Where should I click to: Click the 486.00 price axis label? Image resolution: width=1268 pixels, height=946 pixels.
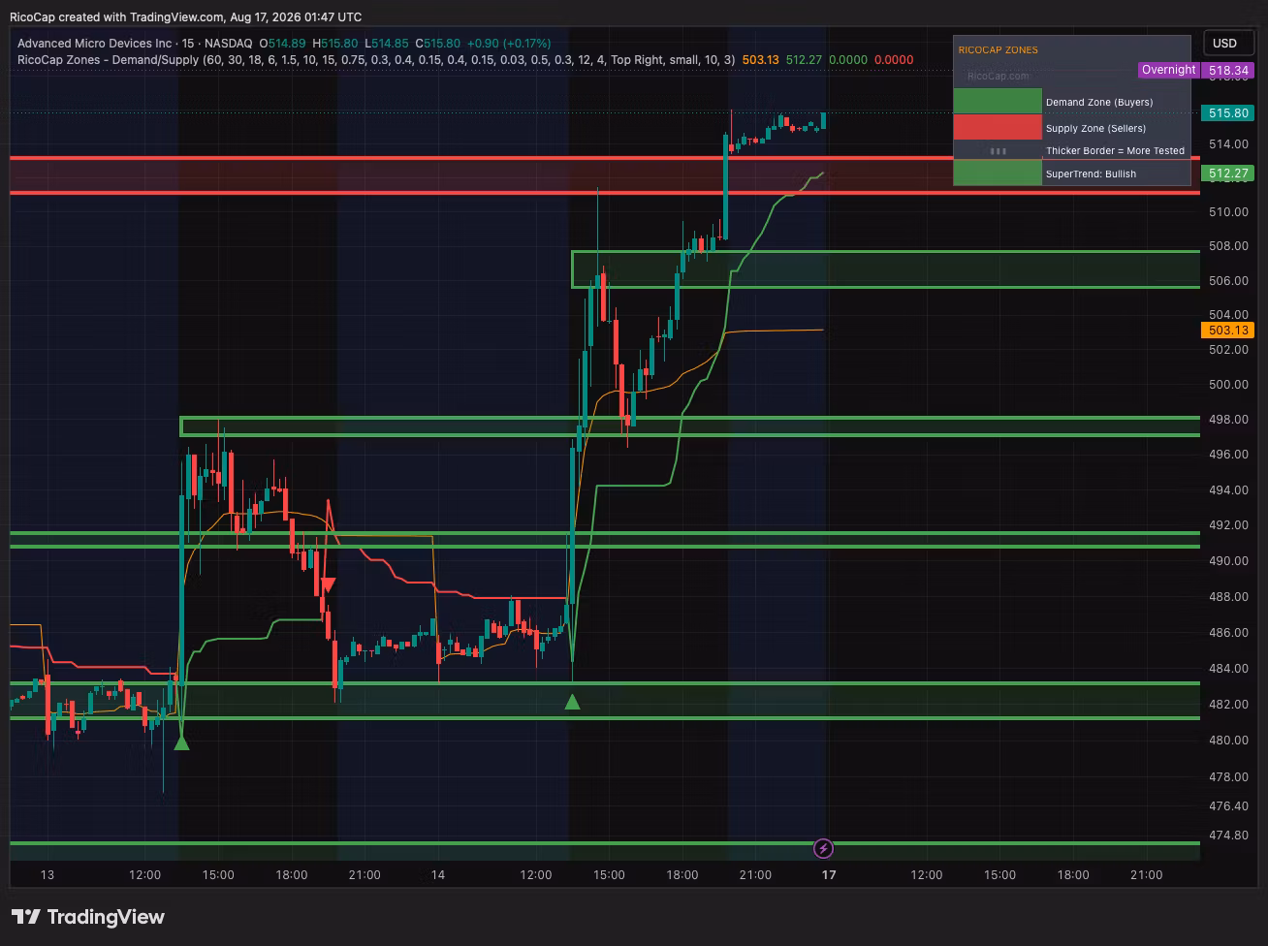coord(1227,633)
